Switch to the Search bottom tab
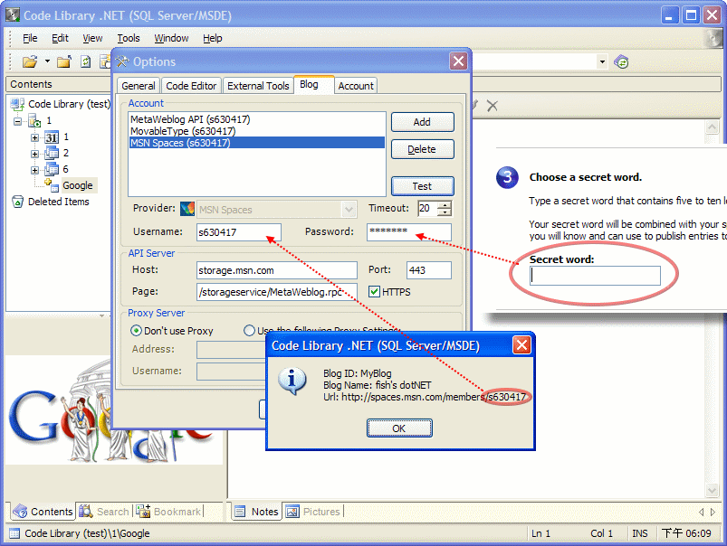The height and width of the screenshot is (546, 727). pos(104,512)
